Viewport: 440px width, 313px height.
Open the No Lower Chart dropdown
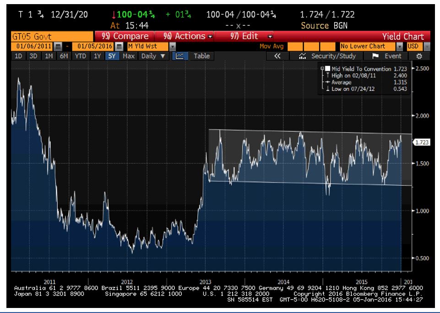click(x=399, y=46)
